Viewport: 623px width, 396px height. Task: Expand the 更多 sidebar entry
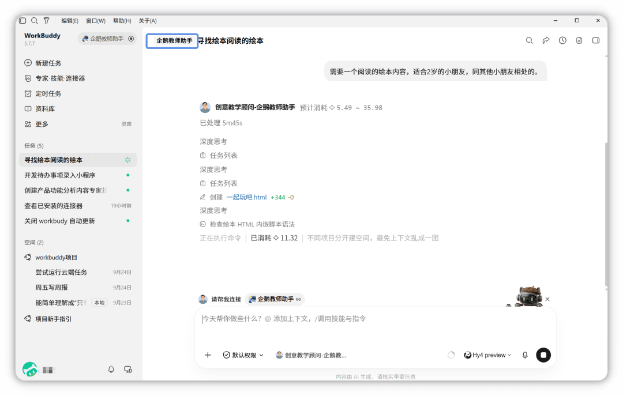click(36, 125)
